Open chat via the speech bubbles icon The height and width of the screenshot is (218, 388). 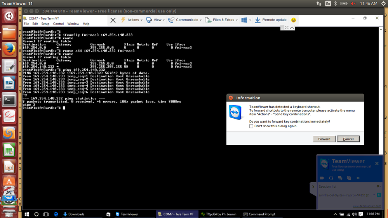pos(340,178)
